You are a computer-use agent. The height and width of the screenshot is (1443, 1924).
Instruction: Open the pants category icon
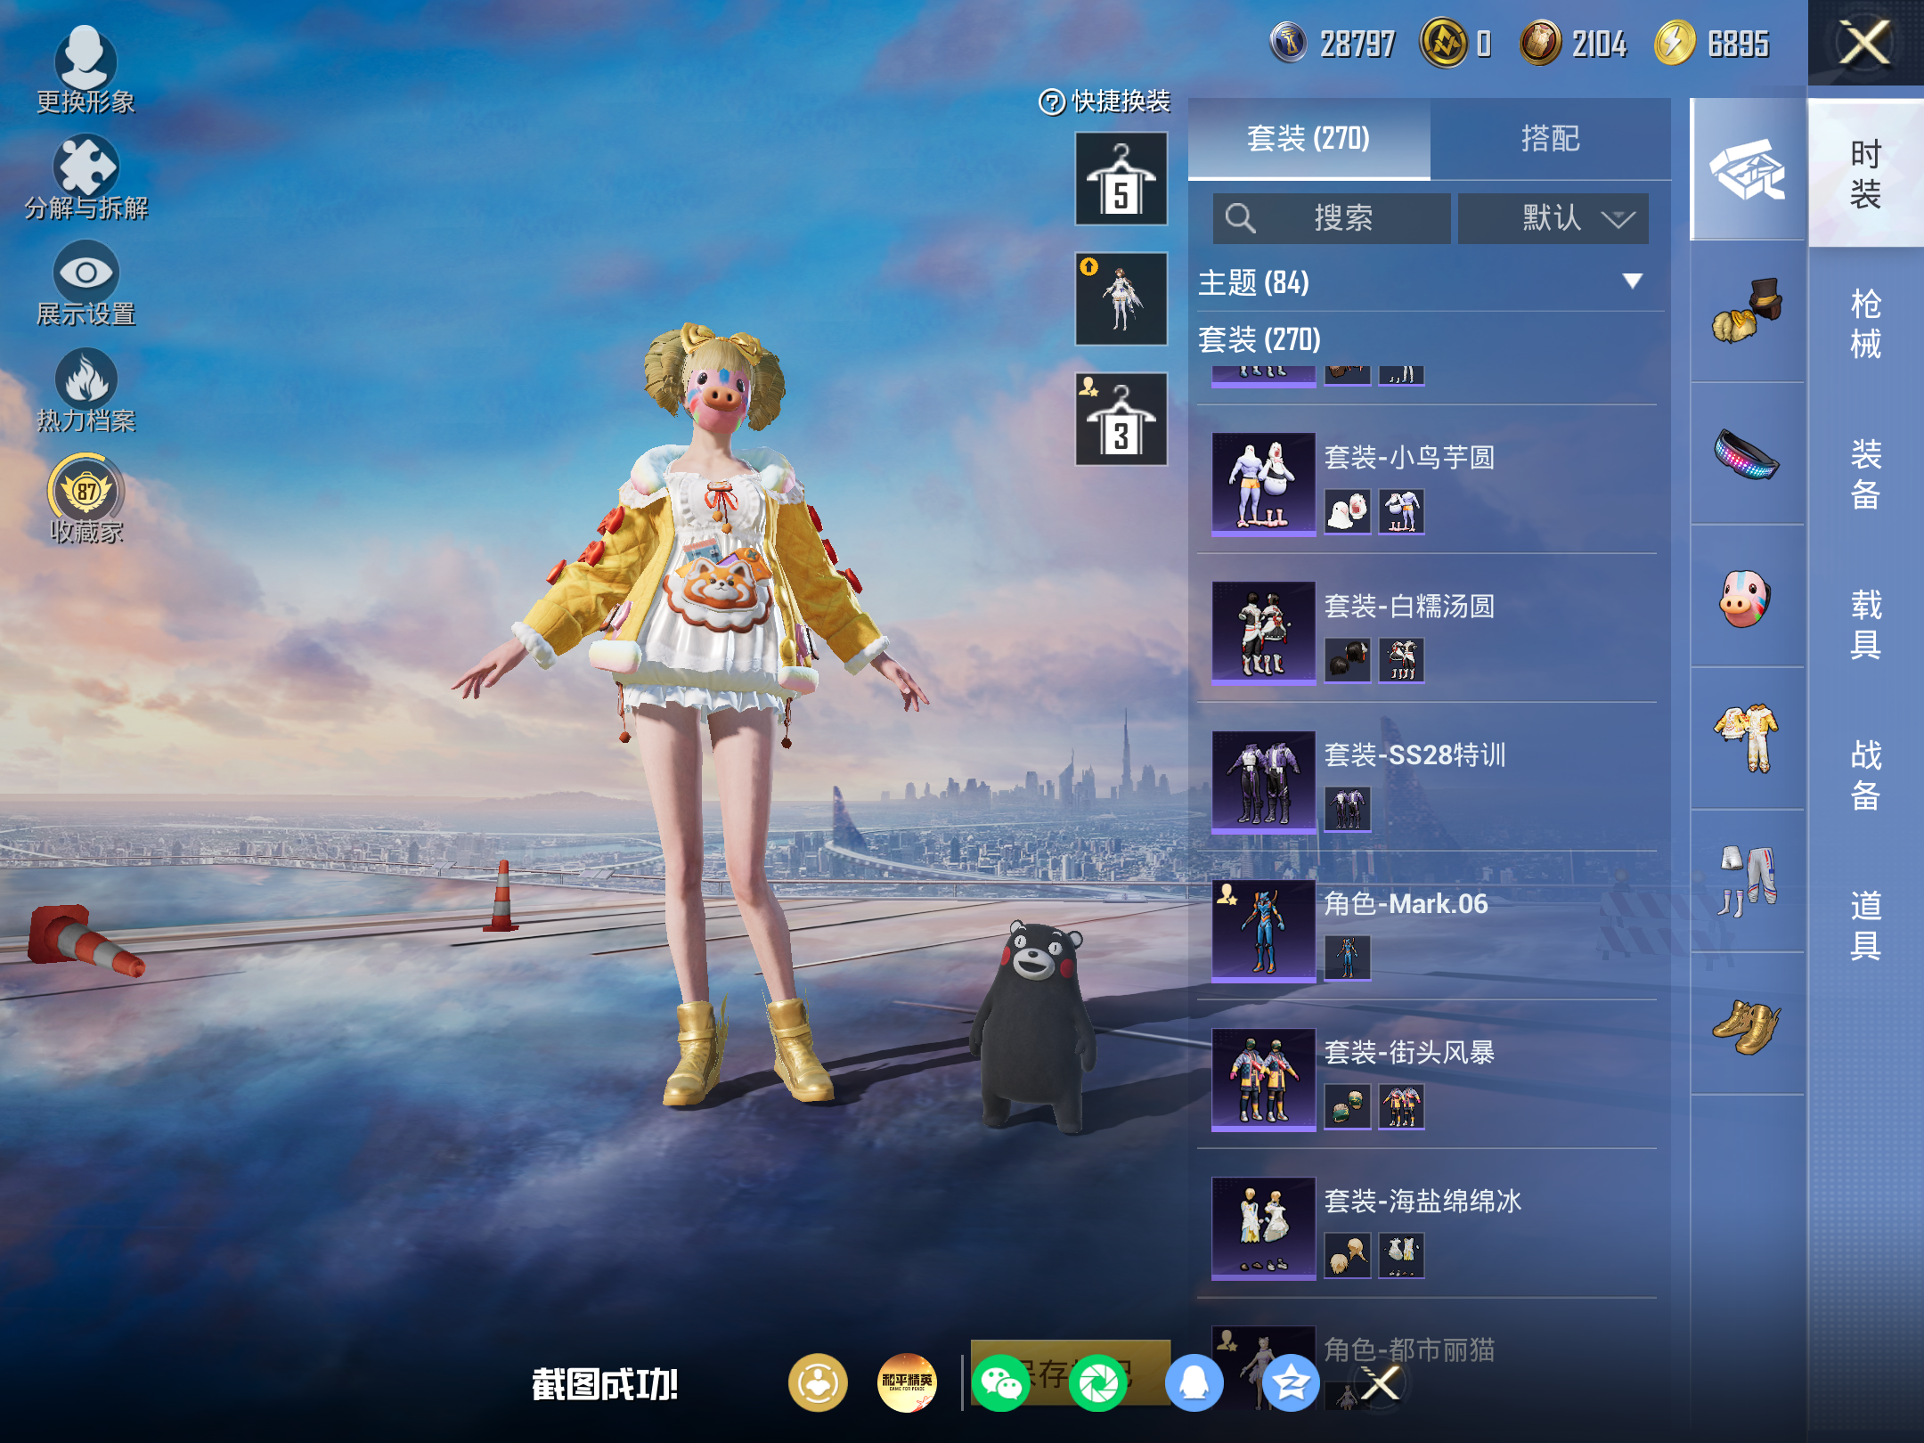1747,882
